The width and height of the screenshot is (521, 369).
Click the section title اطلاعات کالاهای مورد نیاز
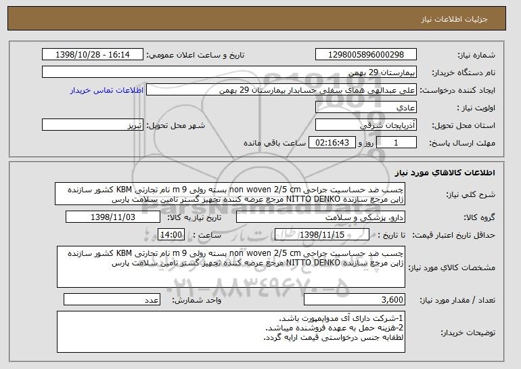[x=445, y=173]
